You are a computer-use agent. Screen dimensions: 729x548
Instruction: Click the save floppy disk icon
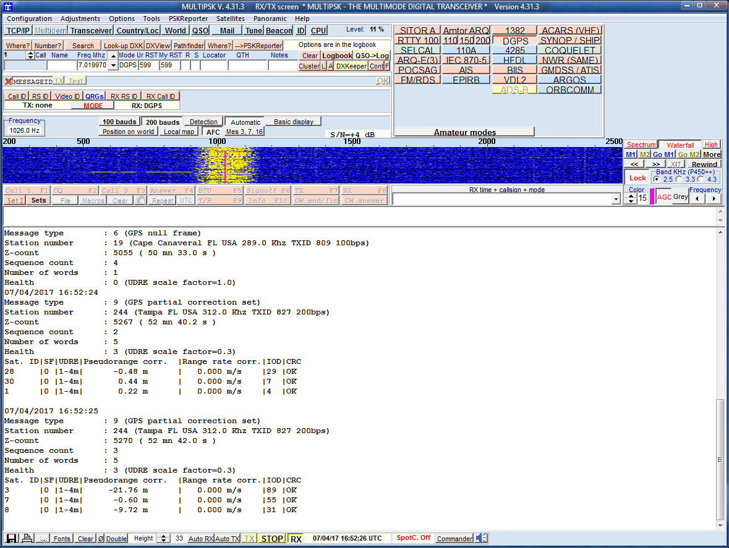pyautogui.click(x=12, y=538)
